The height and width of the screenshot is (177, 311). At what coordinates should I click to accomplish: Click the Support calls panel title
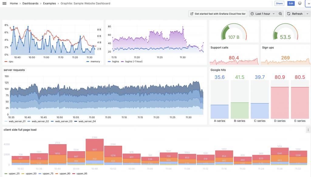pos(219,48)
